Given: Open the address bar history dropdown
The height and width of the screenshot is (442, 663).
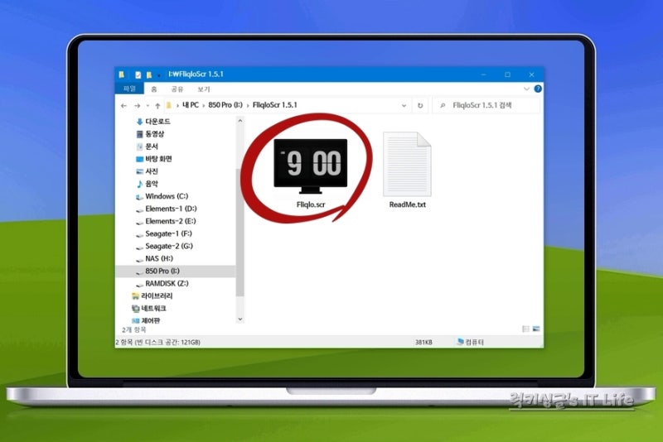Looking at the screenshot, I should click(404, 106).
